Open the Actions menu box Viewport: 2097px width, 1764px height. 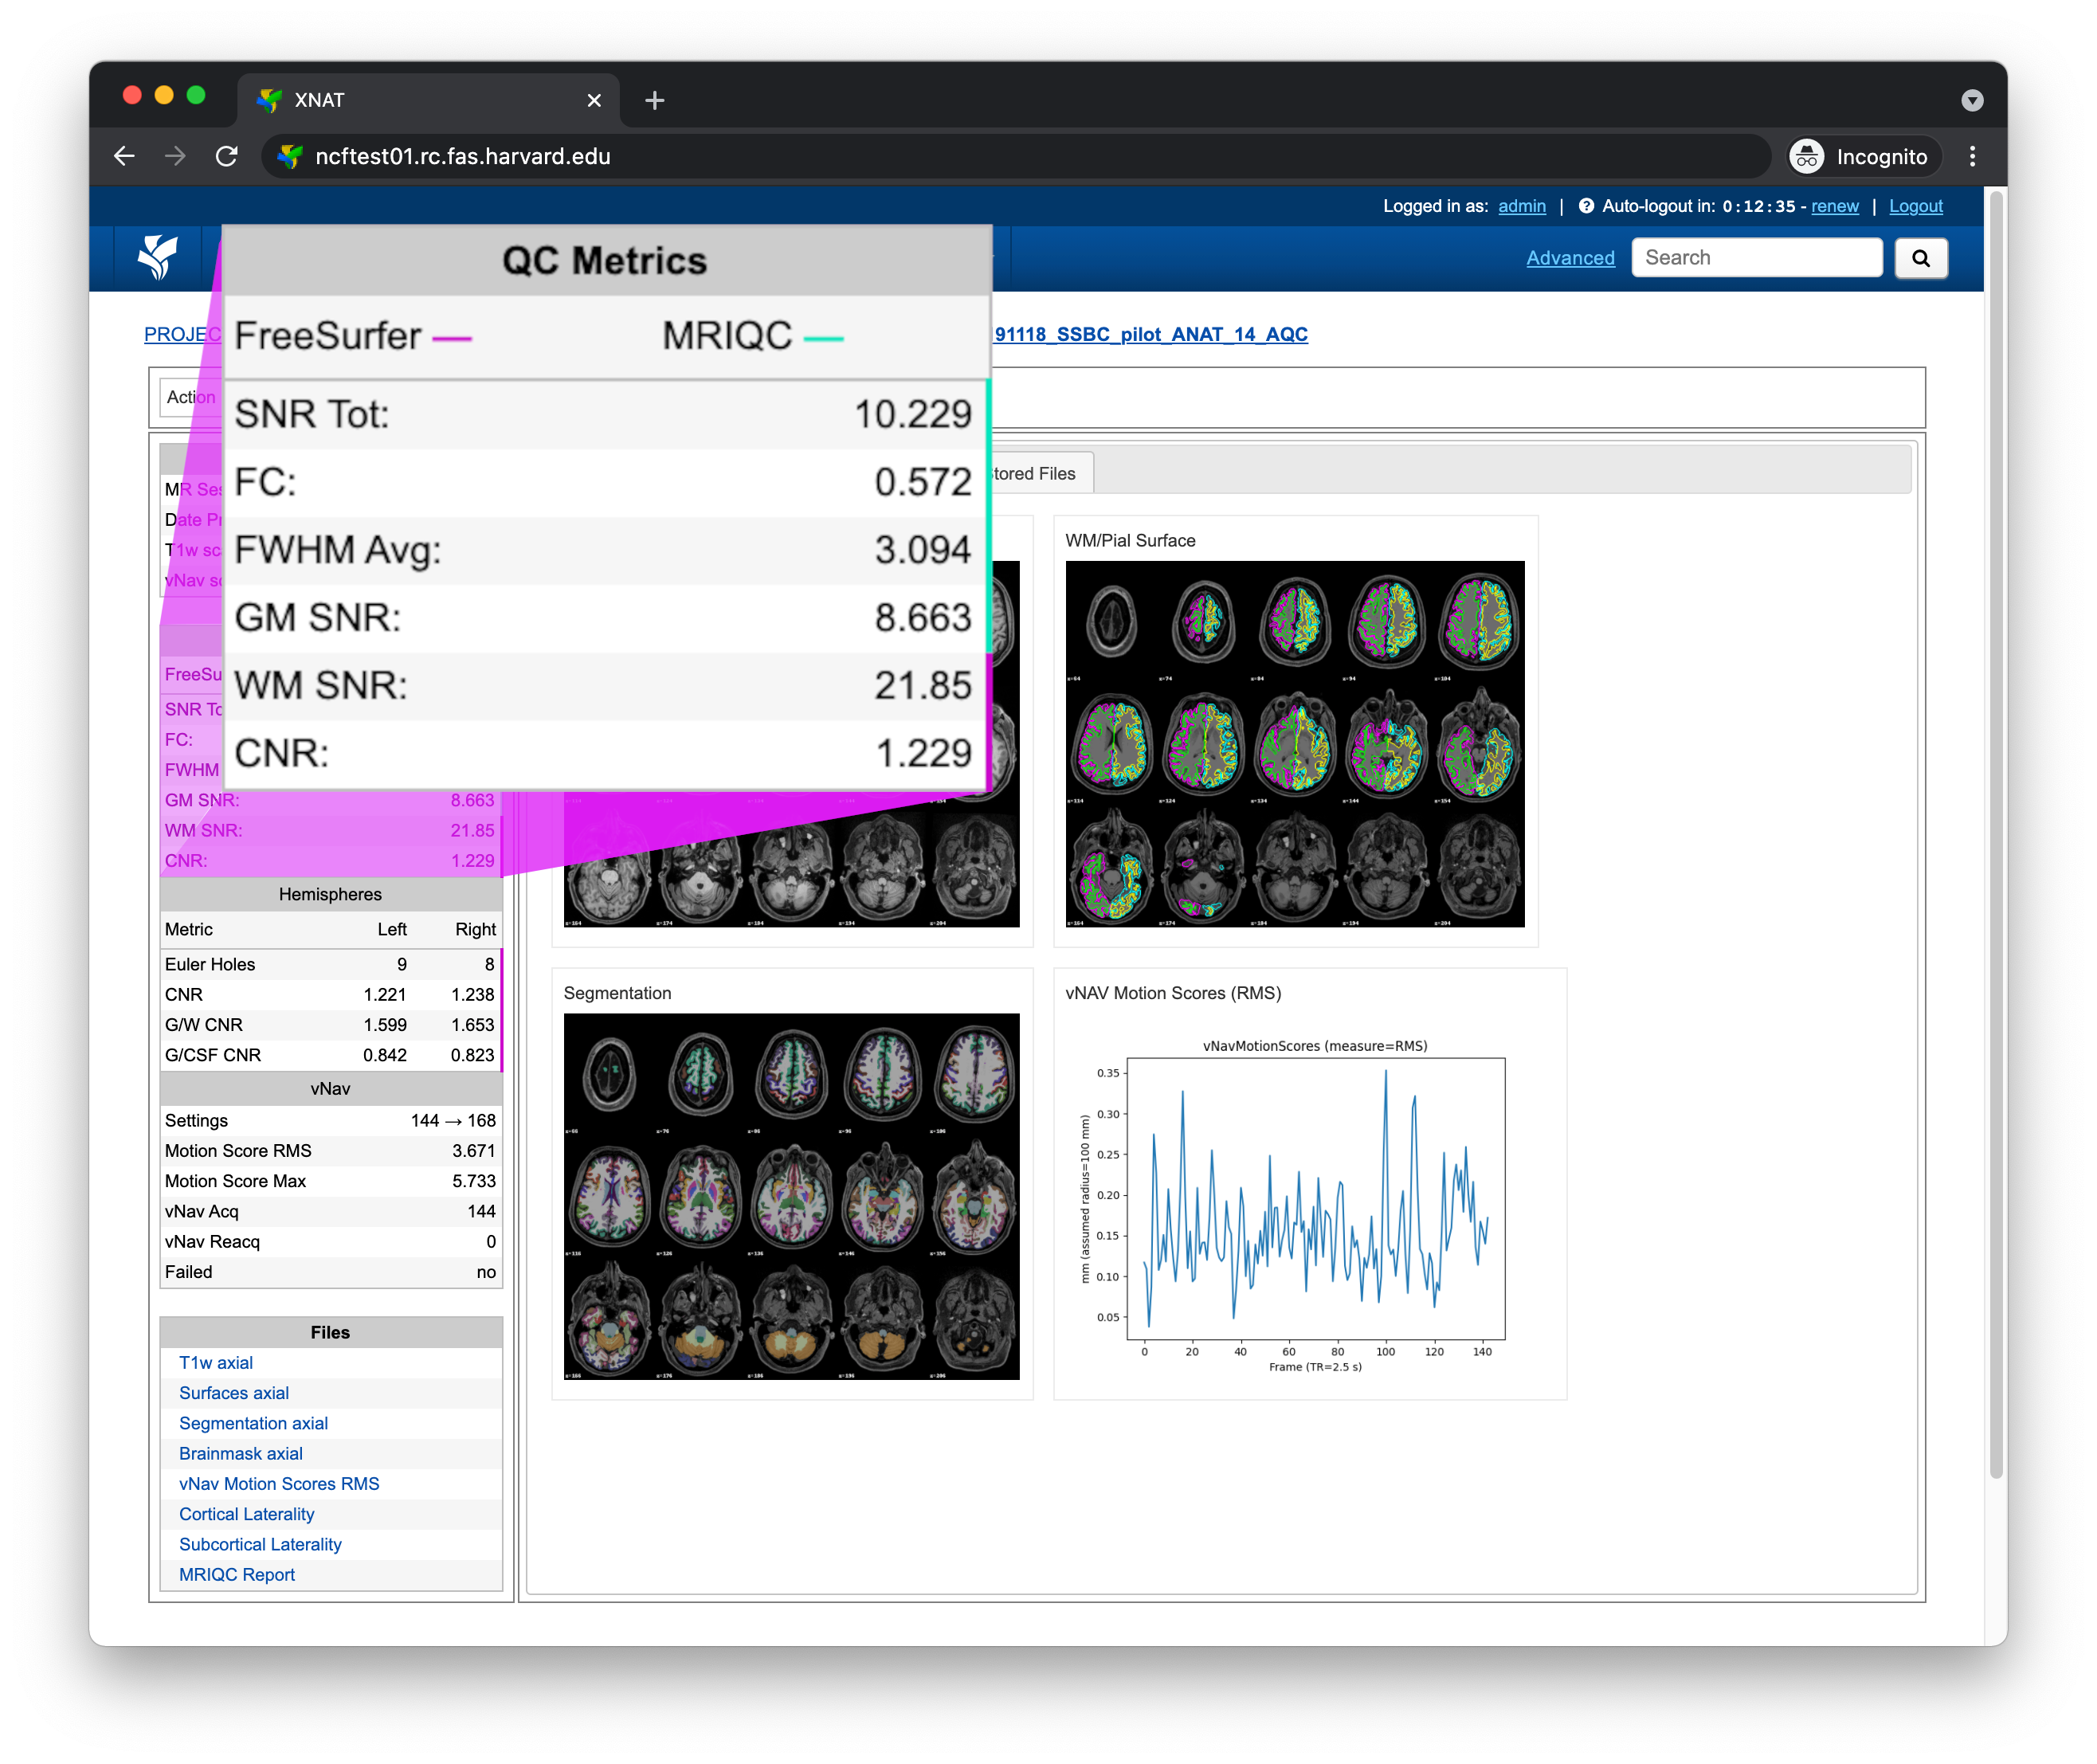coord(190,397)
